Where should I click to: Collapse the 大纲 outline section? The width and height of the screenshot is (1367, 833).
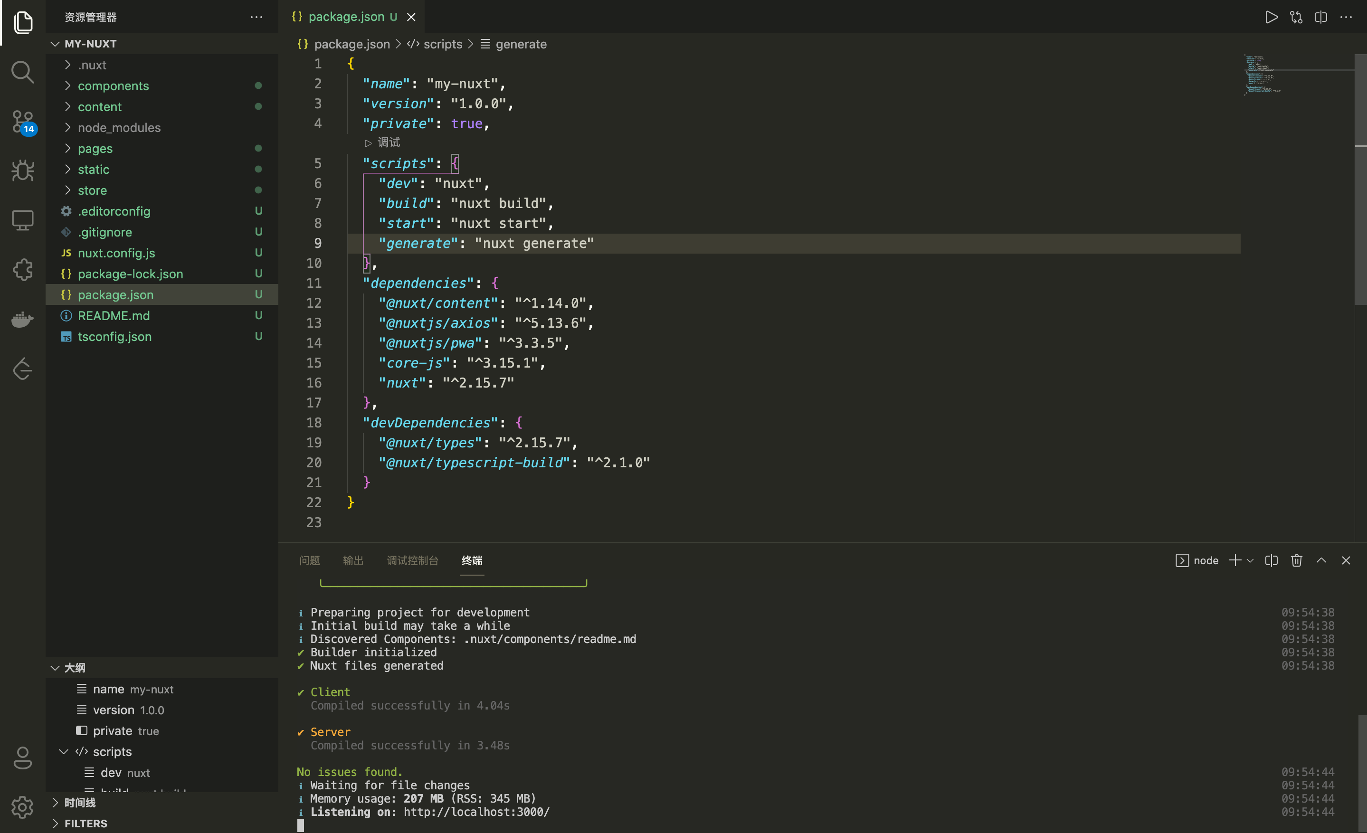click(x=162, y=668)
